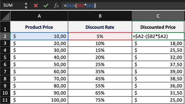Select the 75% discount cell
Viewport: 185px width, 104px height.
[x=100, y=100]
